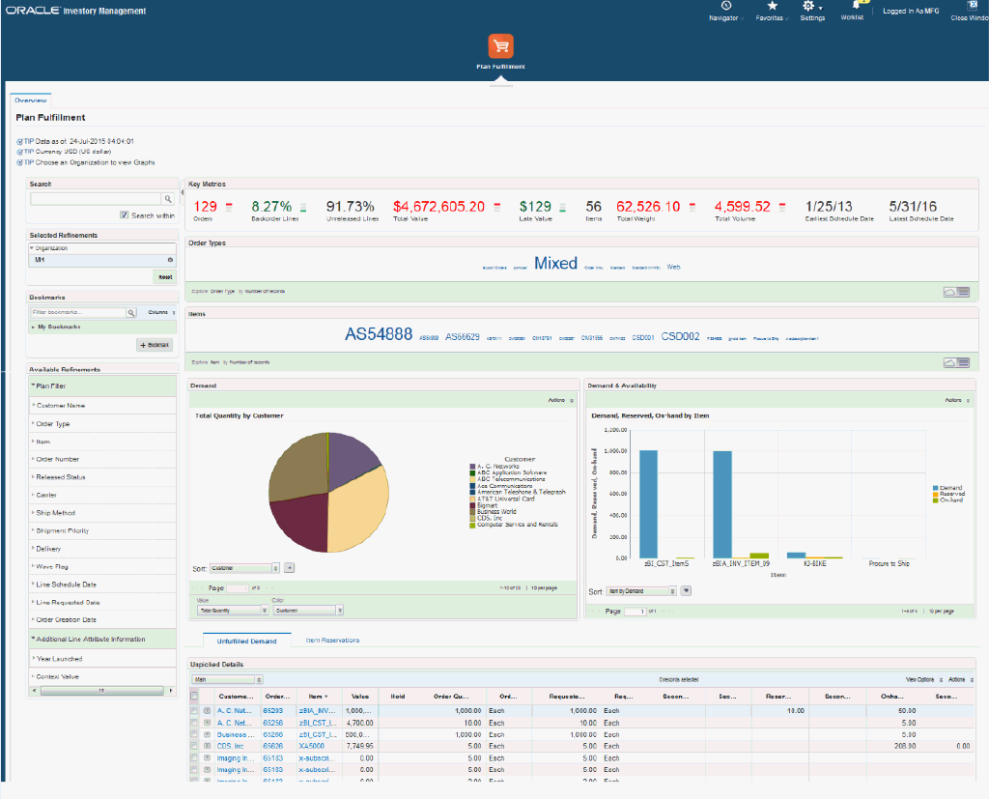The height and width of the screenshot is (799, 989).
Task: Click the Filter bookmarks input field
Action: pyautogui.click(x=78, y=312)
